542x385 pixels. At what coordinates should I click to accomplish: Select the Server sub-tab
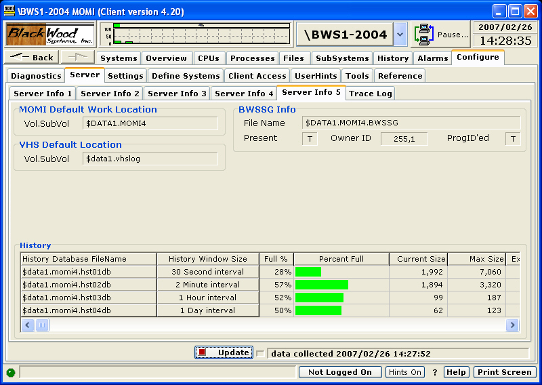(x=85, y=75)
